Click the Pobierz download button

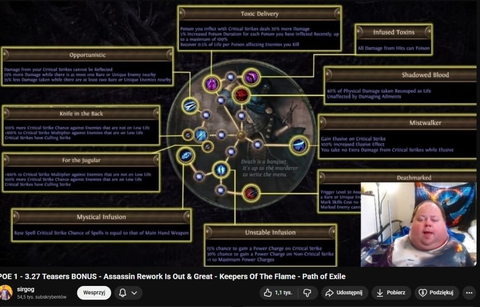click(390, 292)
